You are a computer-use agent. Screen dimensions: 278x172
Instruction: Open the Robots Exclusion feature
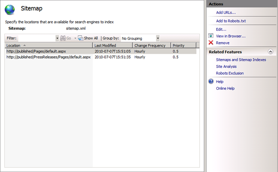(x=230, y=73)
